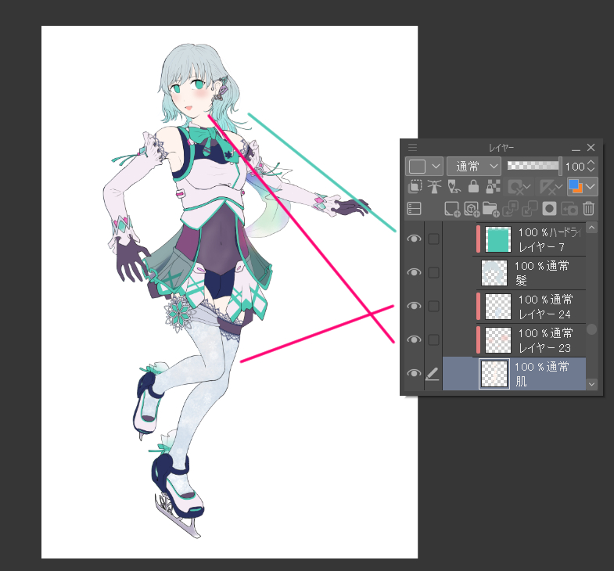
Task: Toggle lock layer padlock
Action: click(x=473, y=187)
